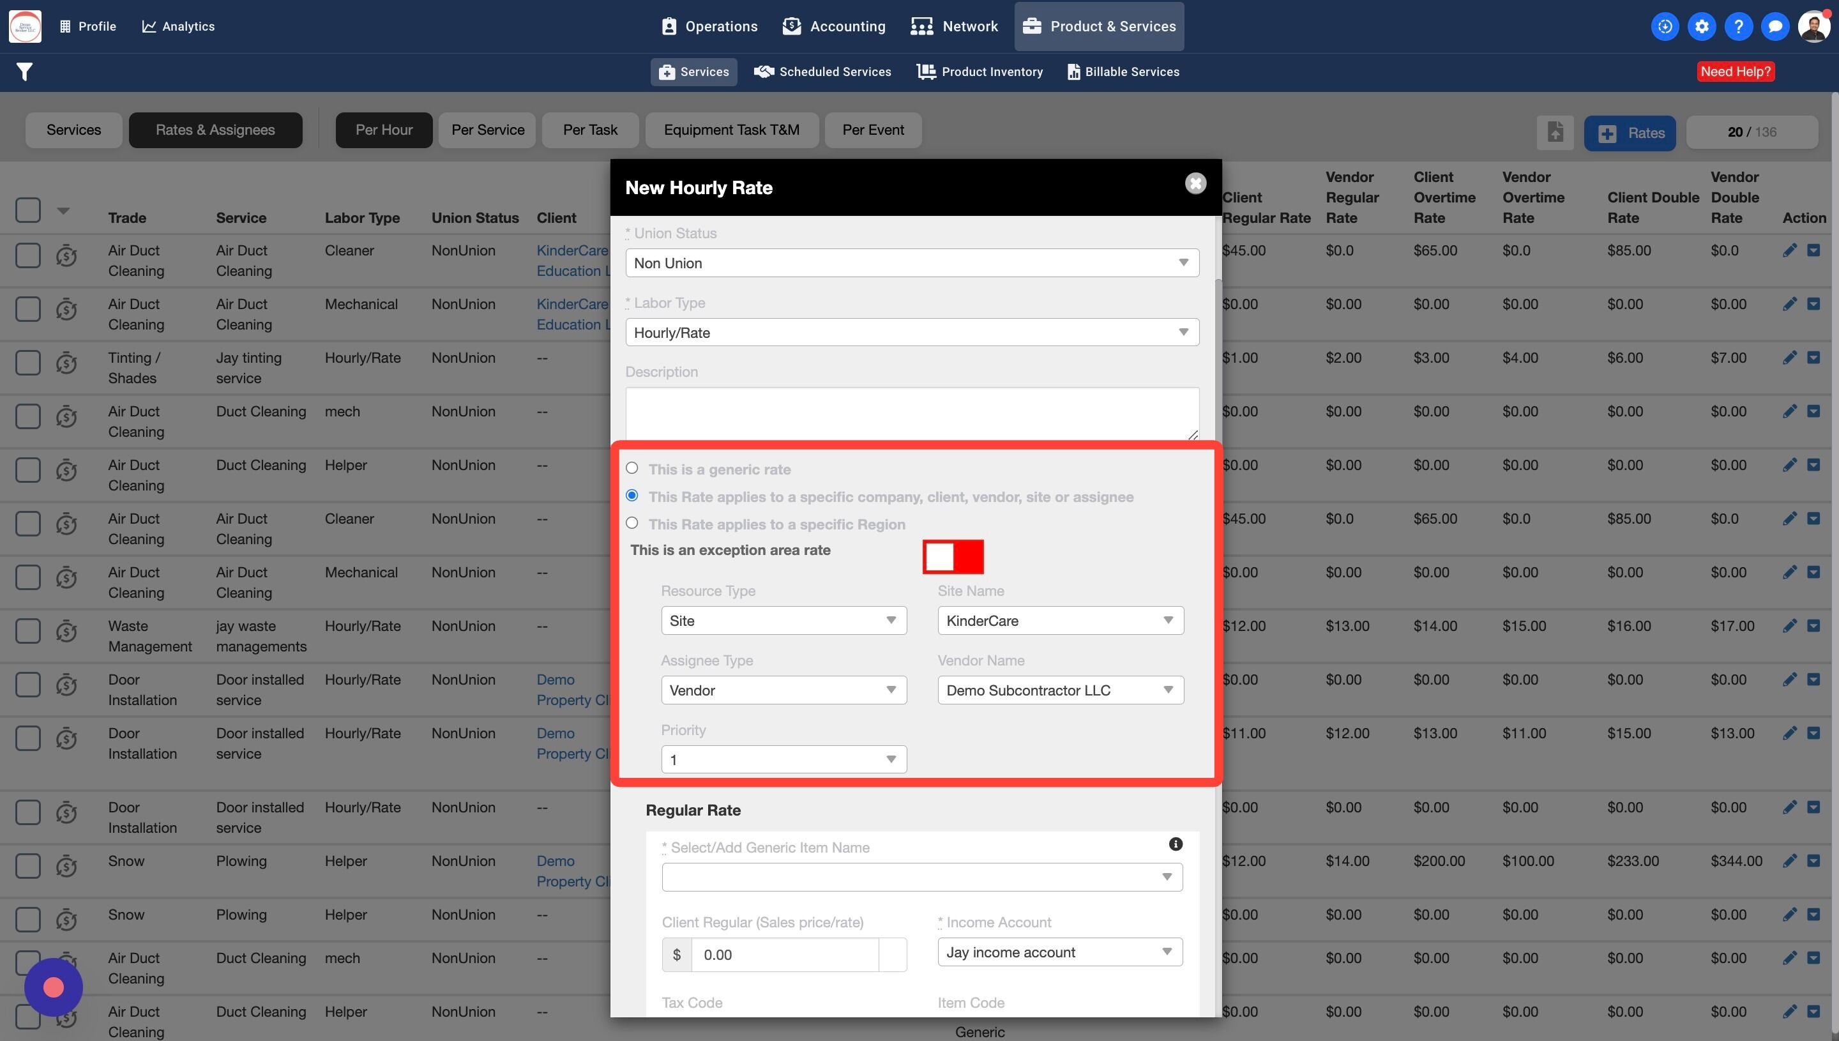Click the help question mark icon
Screen dimensions: 1839x1041
click(1737, 26)
